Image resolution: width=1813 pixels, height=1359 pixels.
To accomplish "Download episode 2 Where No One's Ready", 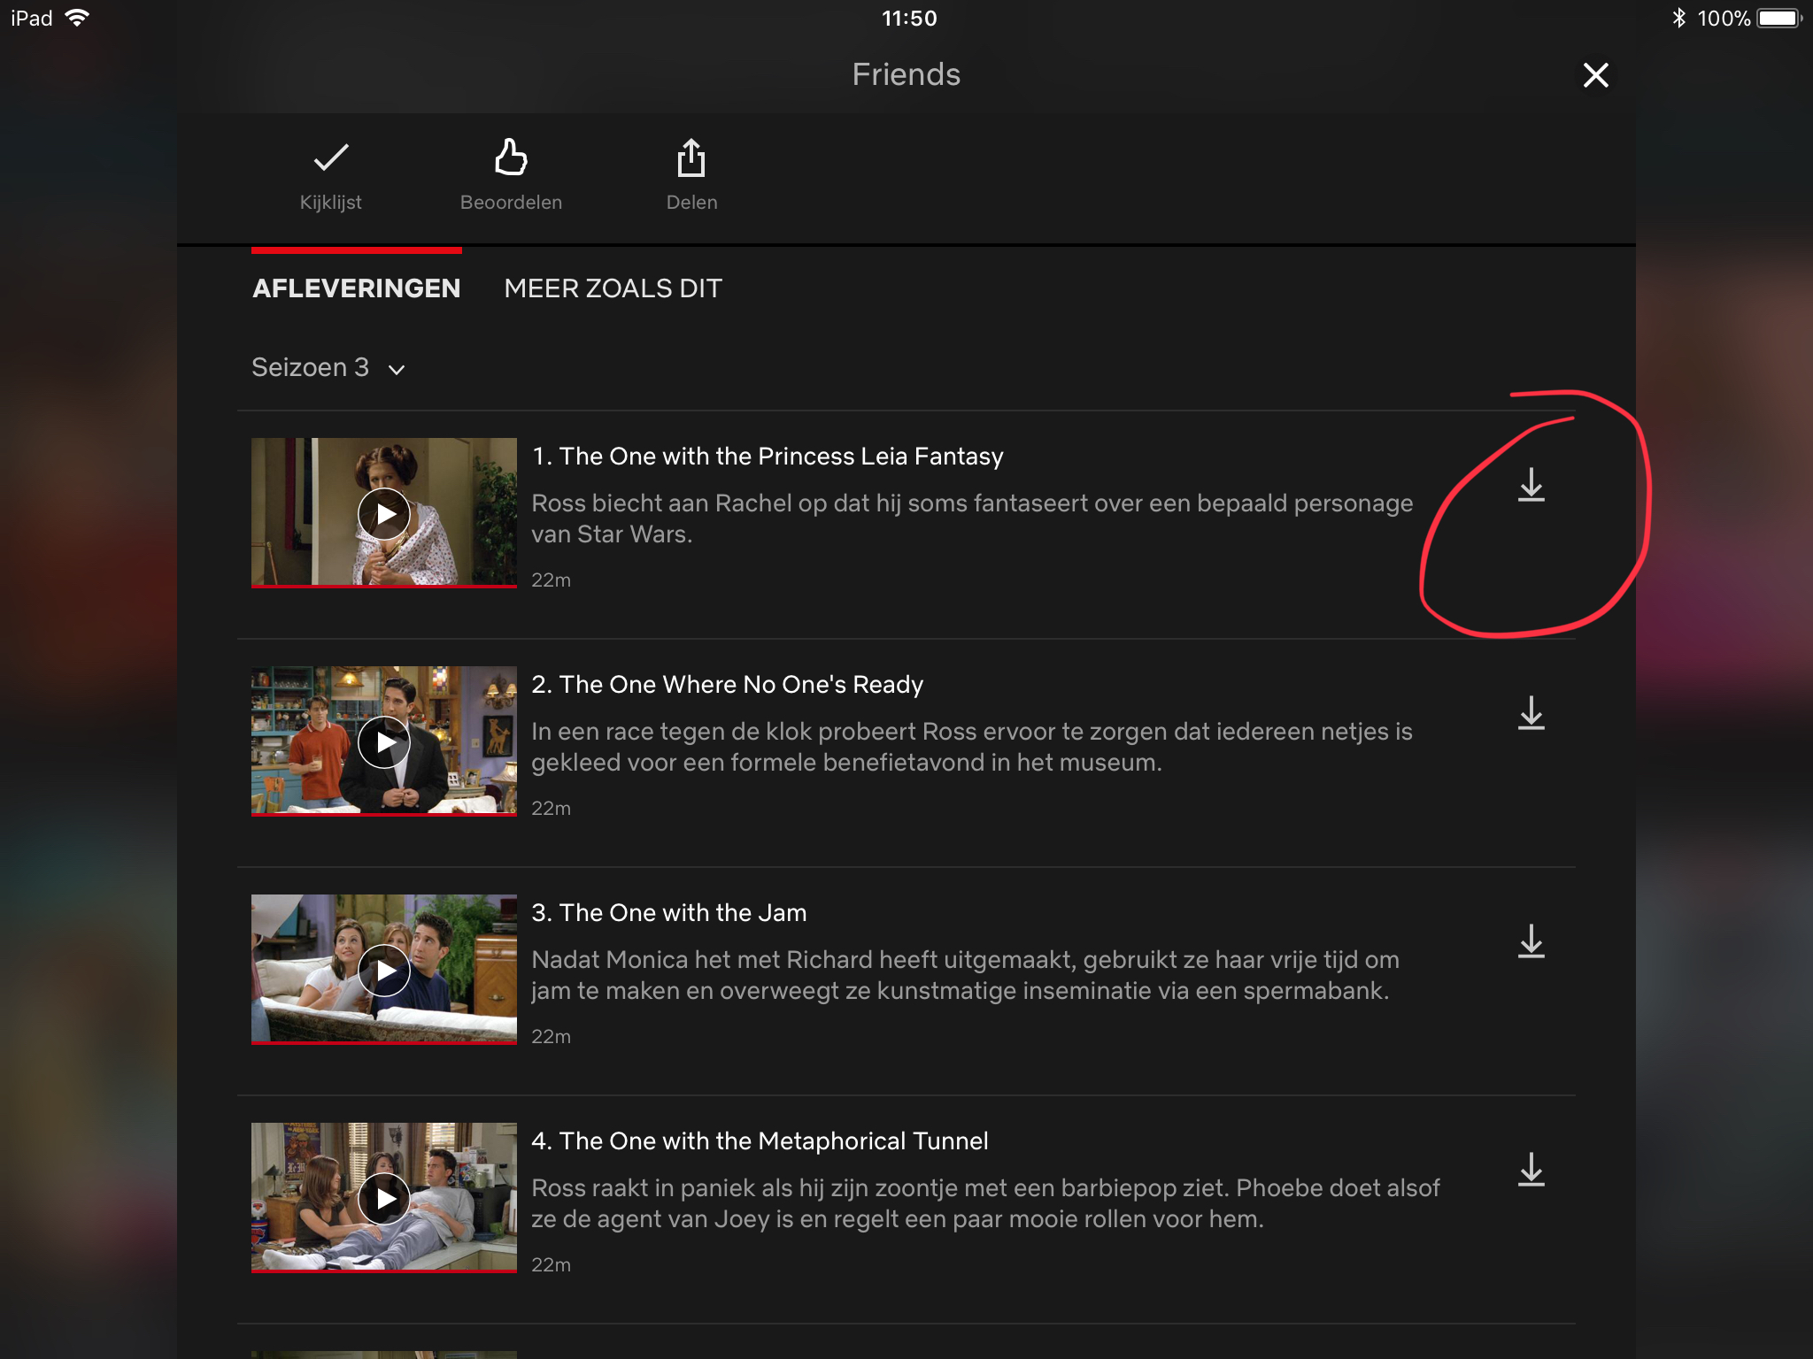I will (1531, 713).
